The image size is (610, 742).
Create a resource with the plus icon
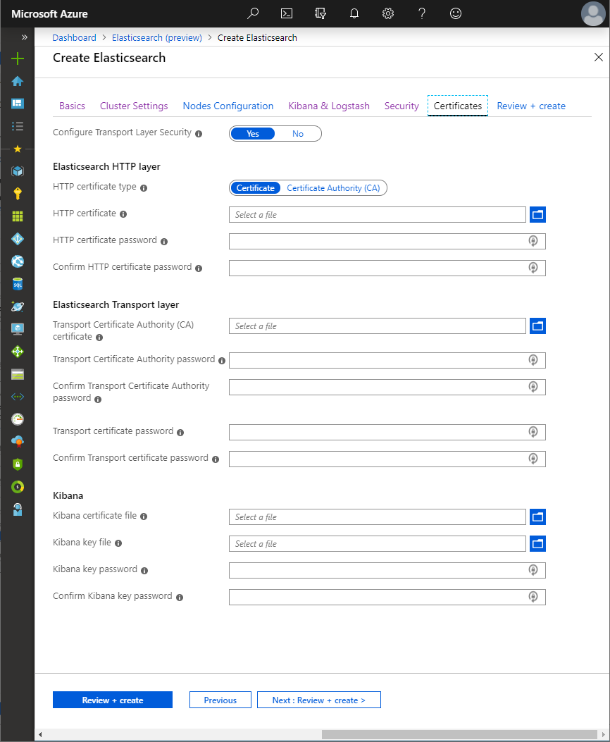coord(17,58)
